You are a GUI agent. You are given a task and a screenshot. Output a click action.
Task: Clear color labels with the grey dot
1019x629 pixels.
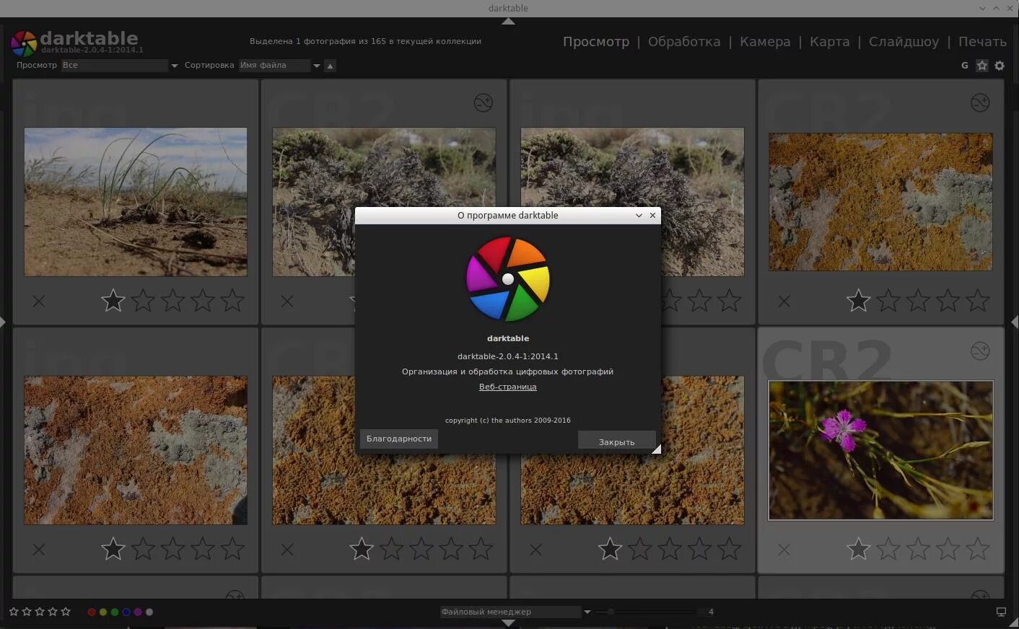pyautogui.click(x=149, y=612)
